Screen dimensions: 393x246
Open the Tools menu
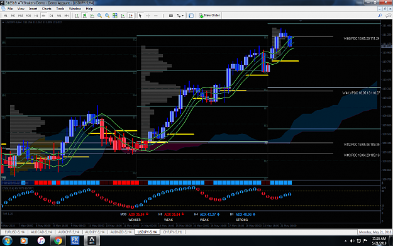(60, 9)
